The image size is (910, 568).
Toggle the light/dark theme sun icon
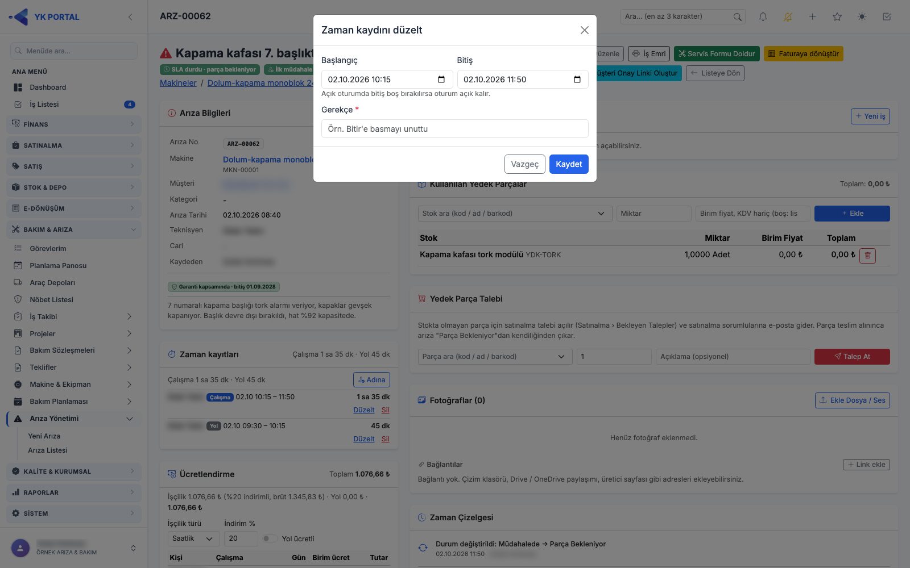(x=862, y=17)
